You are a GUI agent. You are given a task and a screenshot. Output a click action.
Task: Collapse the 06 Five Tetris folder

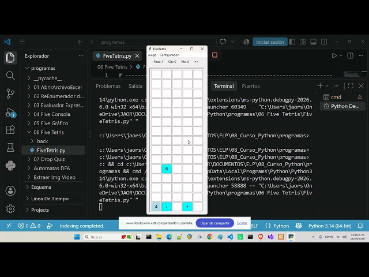coord(29,132)
